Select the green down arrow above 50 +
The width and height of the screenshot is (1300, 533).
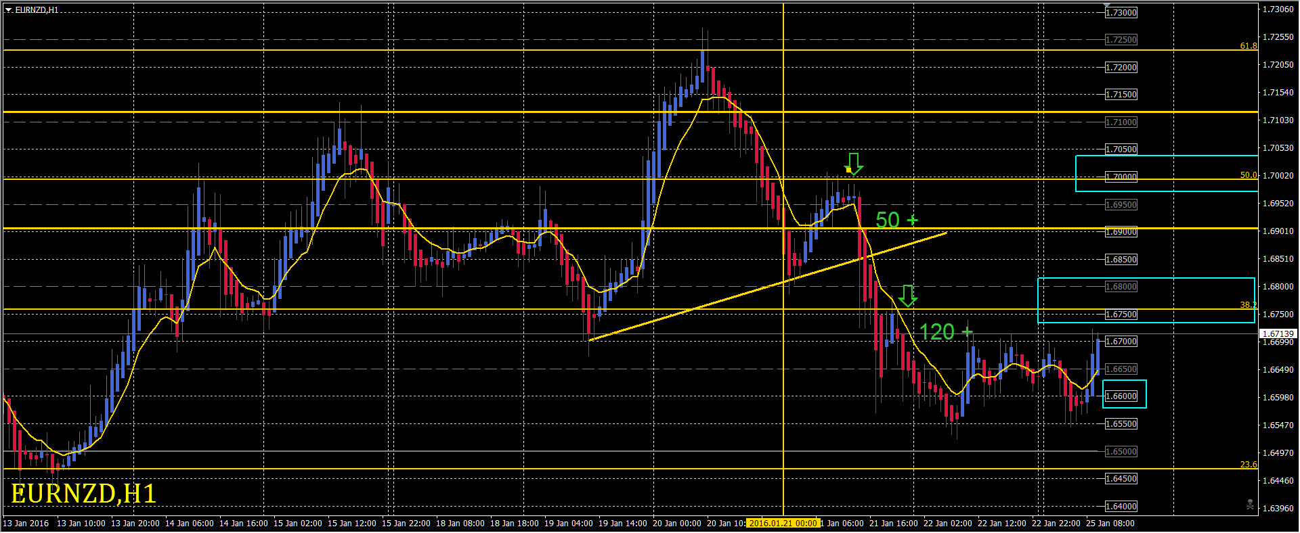coord(854,164)
